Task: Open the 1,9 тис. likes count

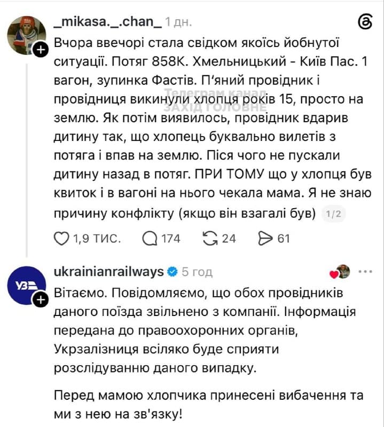Action: (x=97, y=239)
